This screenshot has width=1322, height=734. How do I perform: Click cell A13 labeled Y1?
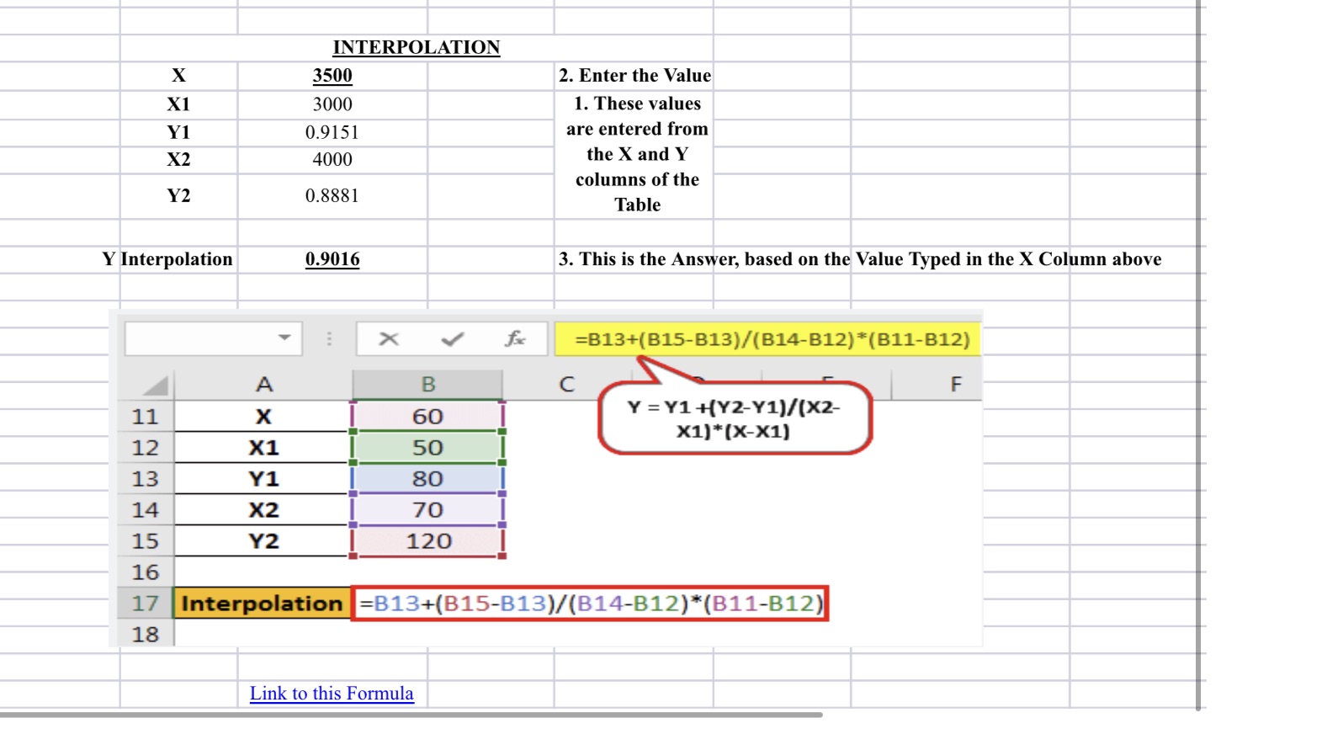click(x=263, y=479)
